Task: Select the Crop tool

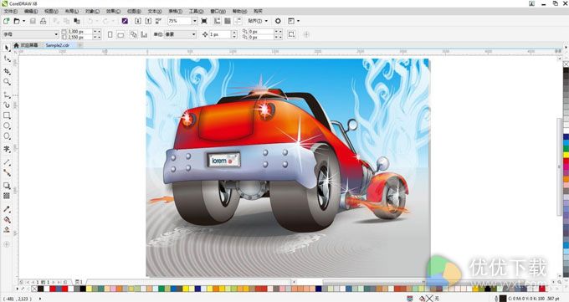Action: click(7, 71)
